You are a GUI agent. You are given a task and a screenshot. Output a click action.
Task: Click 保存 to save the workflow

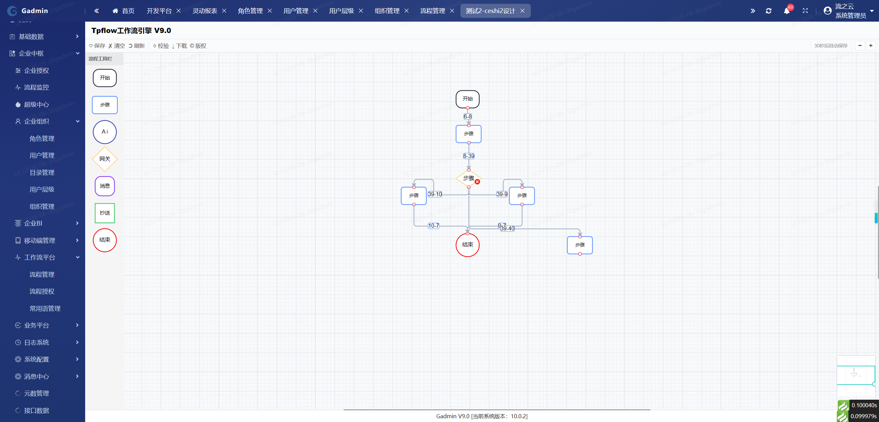pos(97,46)
